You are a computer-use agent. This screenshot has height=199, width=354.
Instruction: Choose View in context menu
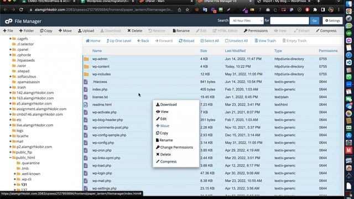162,112
